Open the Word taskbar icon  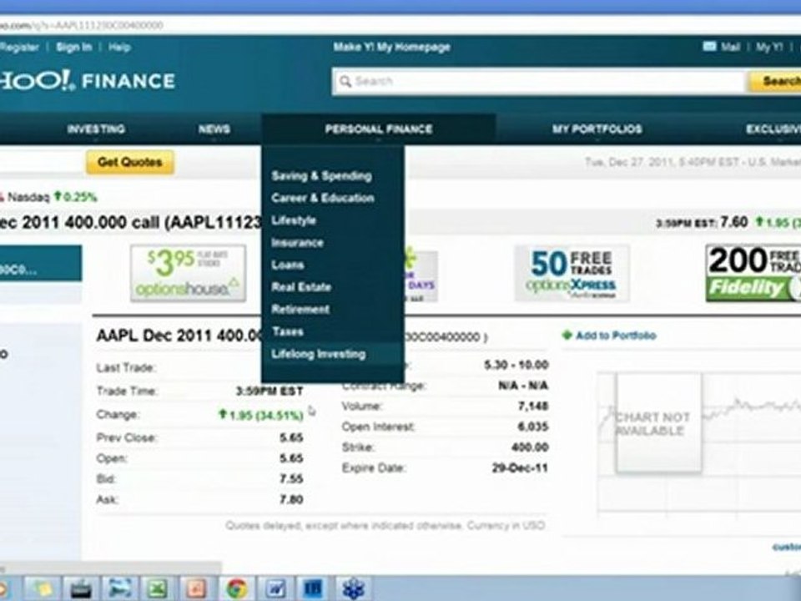coord(275,588)
